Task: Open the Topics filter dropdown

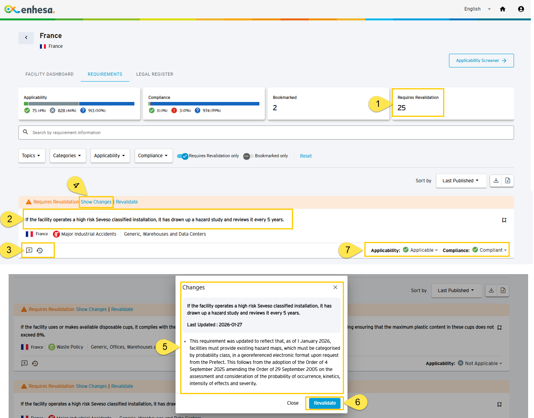Action: [32, 156]
